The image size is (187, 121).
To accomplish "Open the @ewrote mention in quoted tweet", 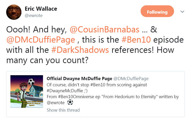I will point(56,103).
